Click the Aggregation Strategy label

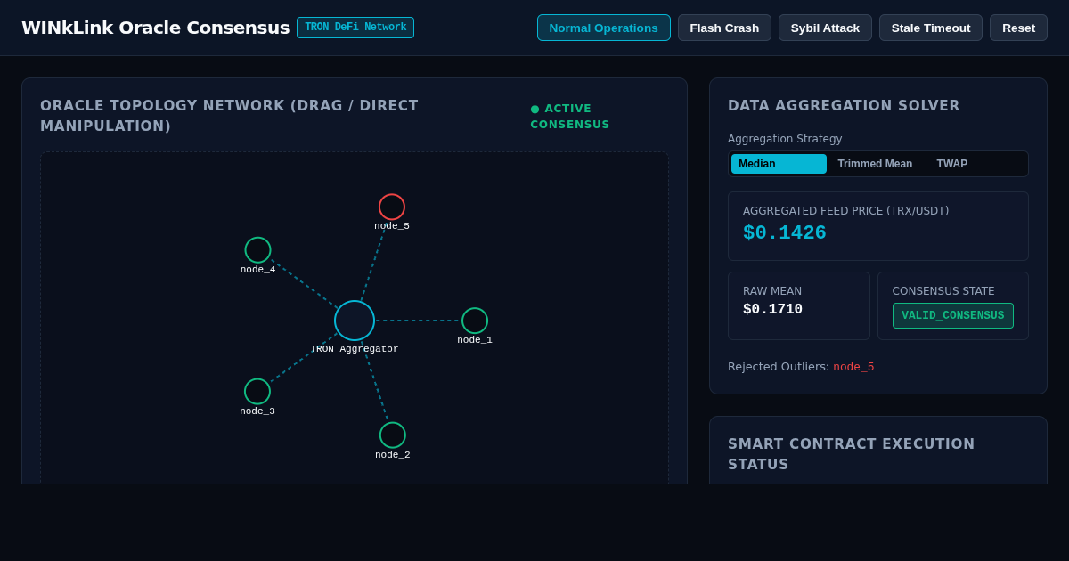tap(785, 139)
